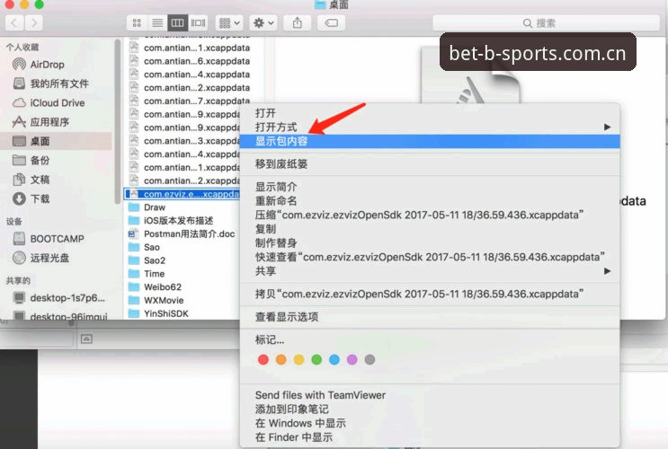Choose 重新命名 in context menu
668x449 pixels.
430,201
